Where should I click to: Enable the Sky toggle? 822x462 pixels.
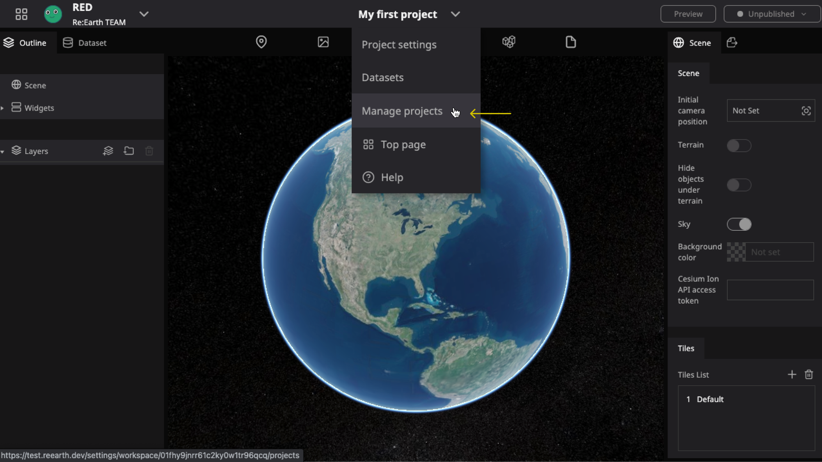(x=739, y=224)
